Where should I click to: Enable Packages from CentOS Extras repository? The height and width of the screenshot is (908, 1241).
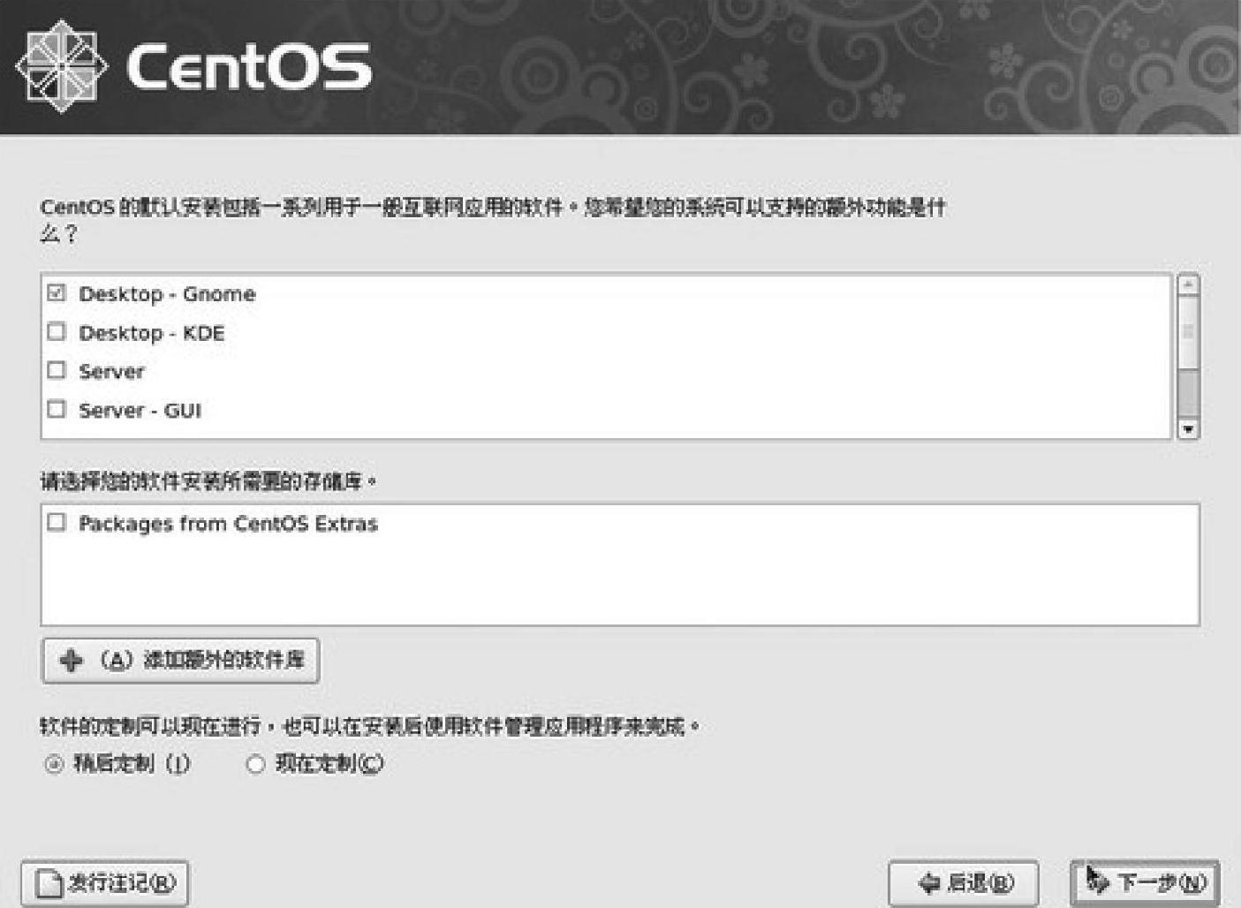(x=57, y=523)
